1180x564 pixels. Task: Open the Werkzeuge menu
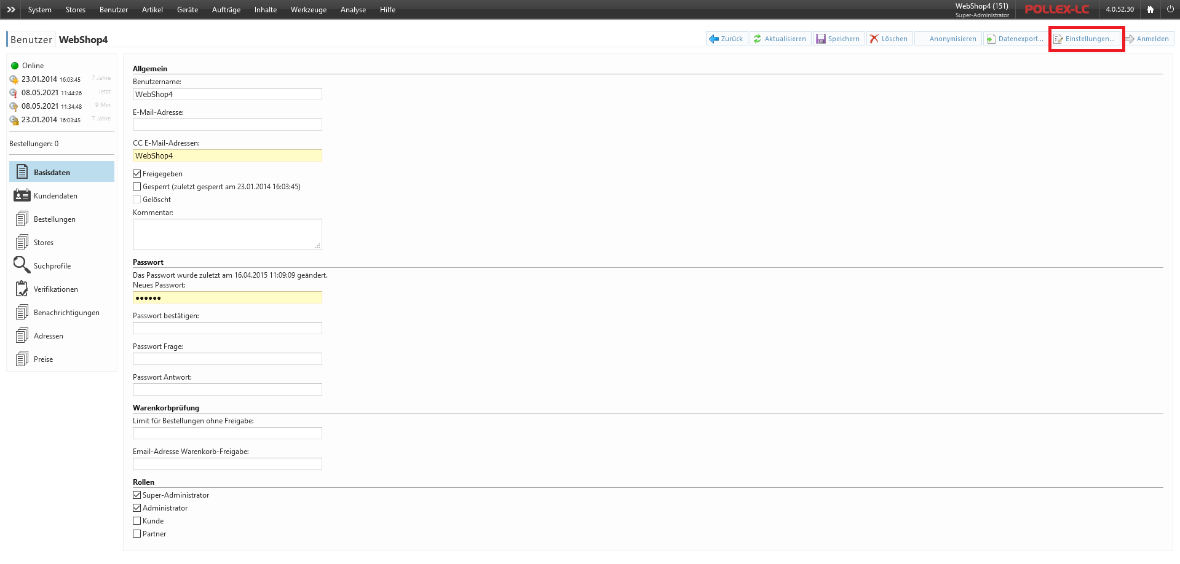[x=308, y=10]
